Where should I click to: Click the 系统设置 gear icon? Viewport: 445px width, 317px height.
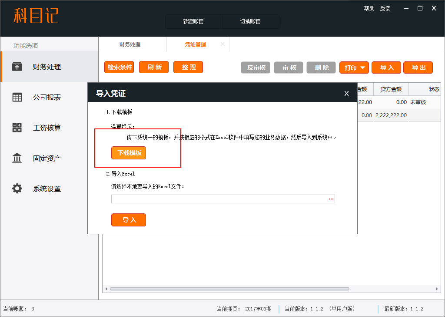click(x=17, y=189)
